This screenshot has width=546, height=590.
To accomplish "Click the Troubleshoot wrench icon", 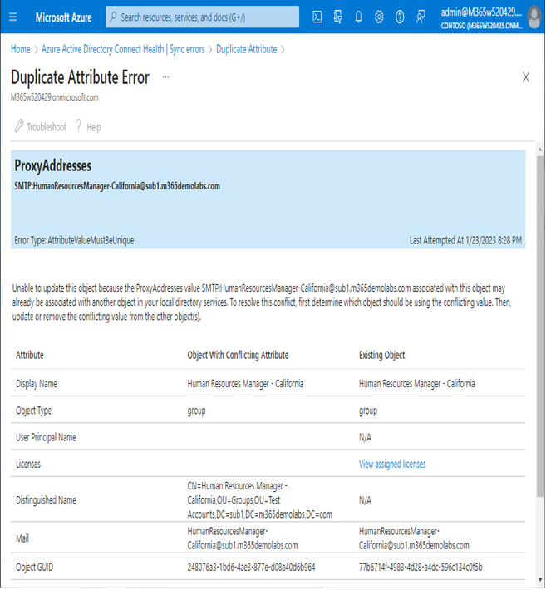I will coord(19,126).
